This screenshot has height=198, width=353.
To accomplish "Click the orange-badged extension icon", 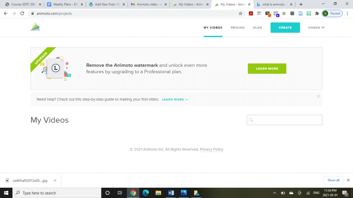I will point(268,14).
